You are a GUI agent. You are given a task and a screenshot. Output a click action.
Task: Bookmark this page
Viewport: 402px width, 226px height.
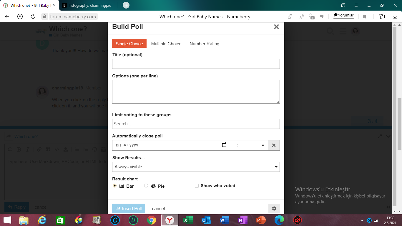click(364, 16)
